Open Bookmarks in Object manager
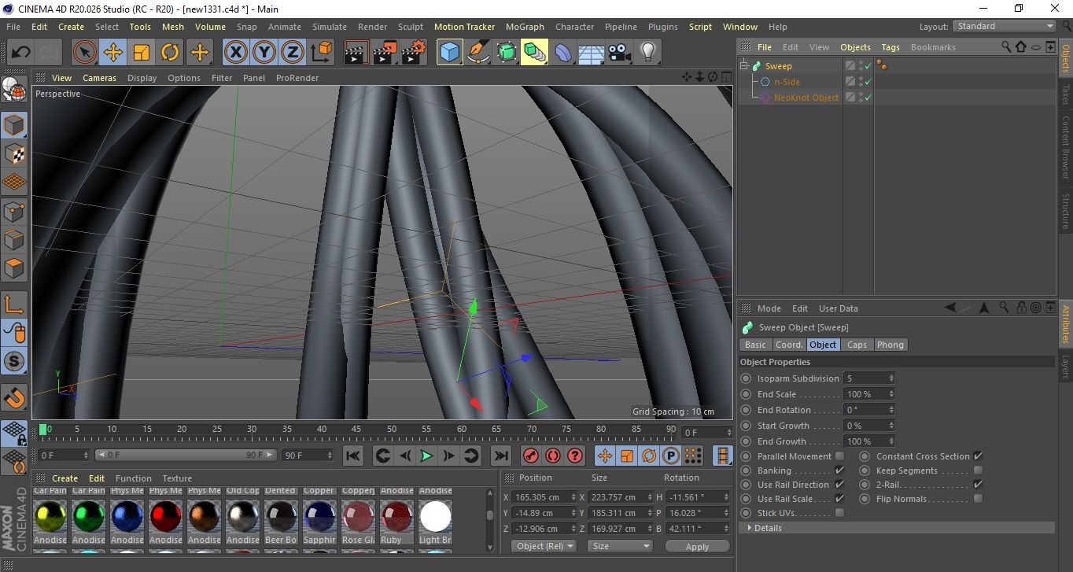The height and width of the screenshot is (572, 1073). pos(933,47)
